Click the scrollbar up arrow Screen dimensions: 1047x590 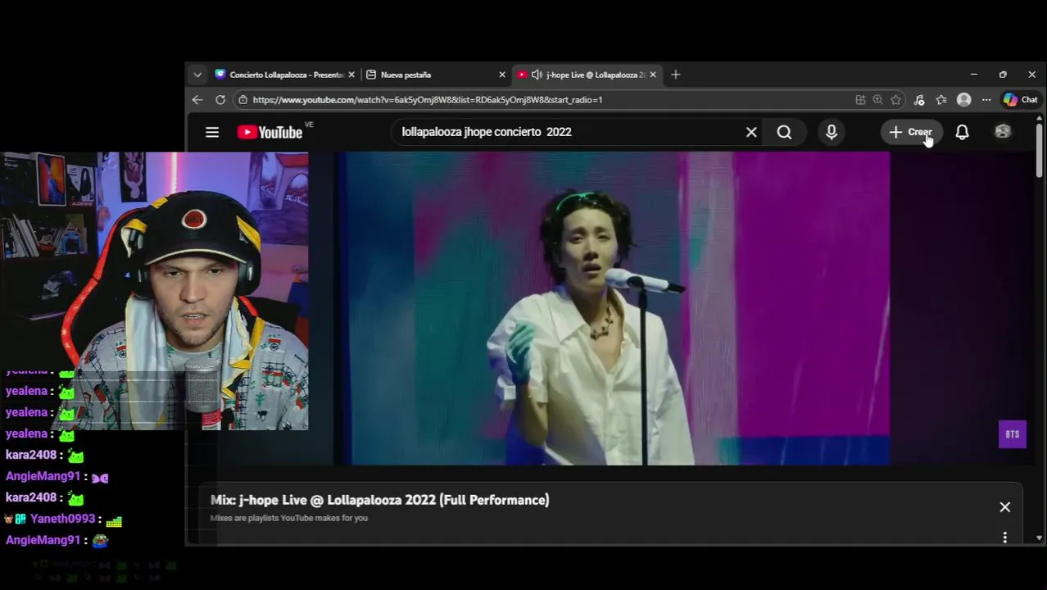[x=1039, y=119]
